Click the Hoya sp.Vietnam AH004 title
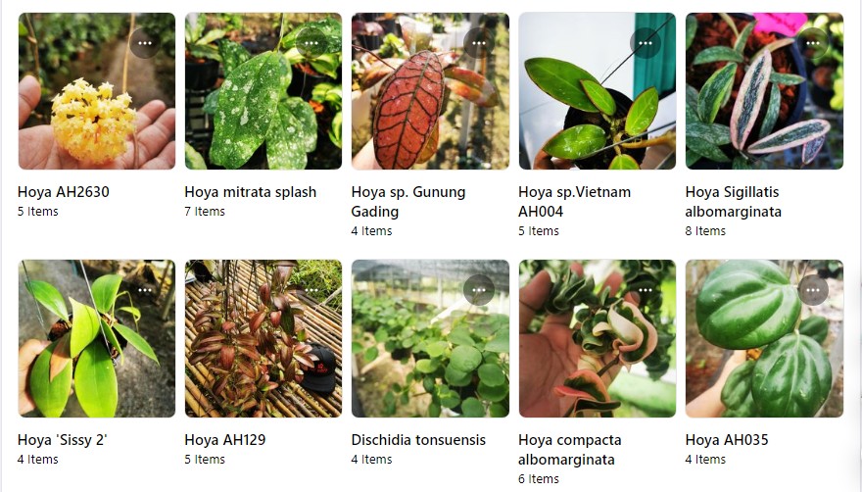This screenshot has height=492, width=862. pyautogui.click(x=574, y=202)
